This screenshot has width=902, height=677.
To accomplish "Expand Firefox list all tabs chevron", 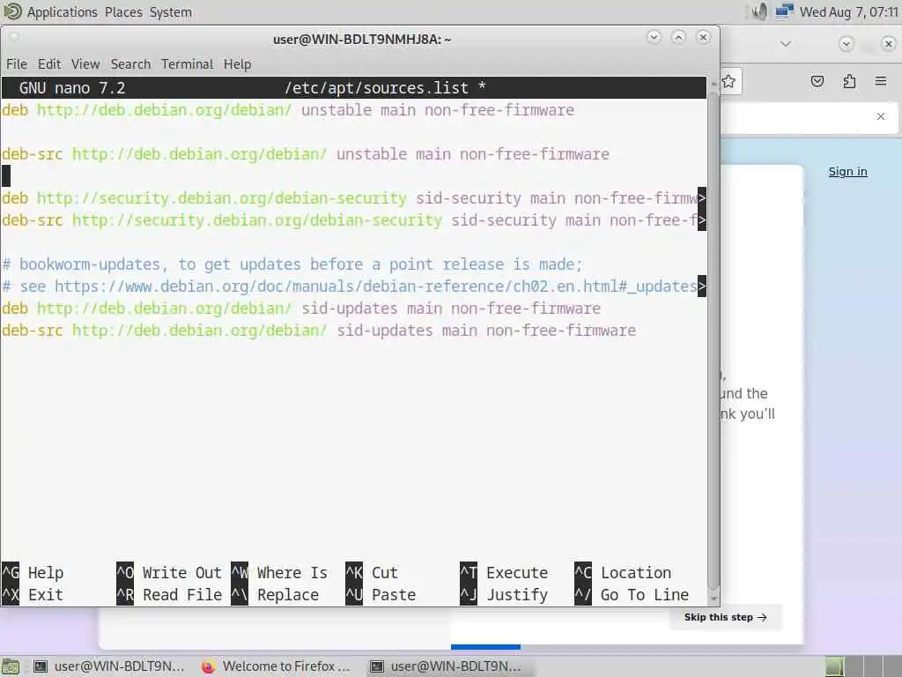I will (x=785, y=44).
